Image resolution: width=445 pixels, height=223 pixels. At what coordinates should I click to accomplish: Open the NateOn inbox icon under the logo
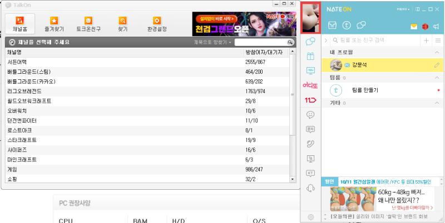tap(332, 25)
